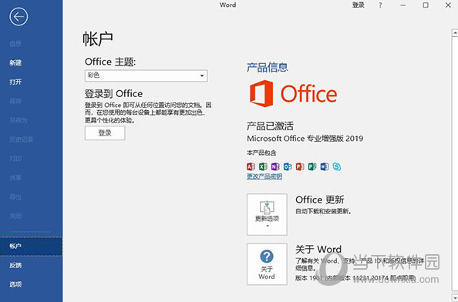Open the 信息 page in sidebar
The height and width of the screenshot is (302, 458).
(15, 44)
